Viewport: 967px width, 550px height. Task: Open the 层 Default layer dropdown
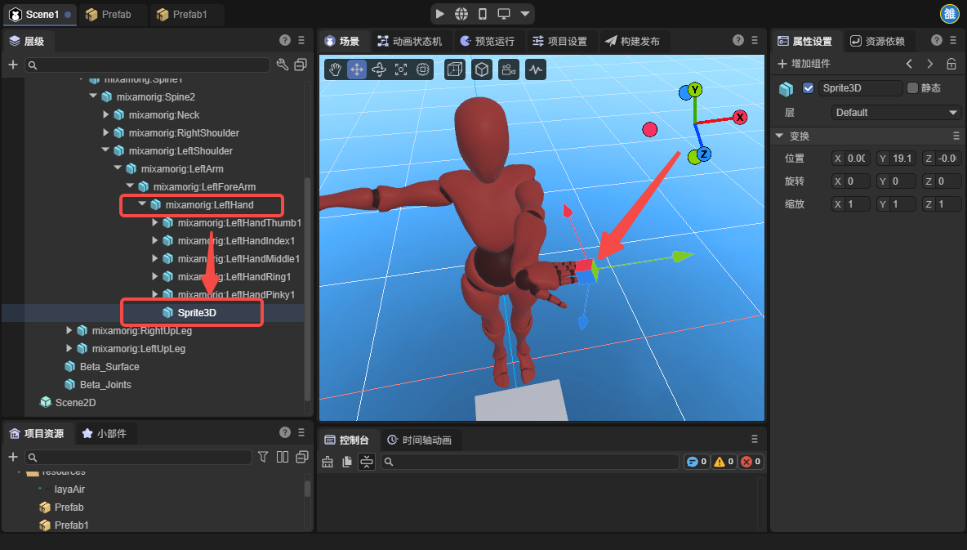click(x=896, y=113)
